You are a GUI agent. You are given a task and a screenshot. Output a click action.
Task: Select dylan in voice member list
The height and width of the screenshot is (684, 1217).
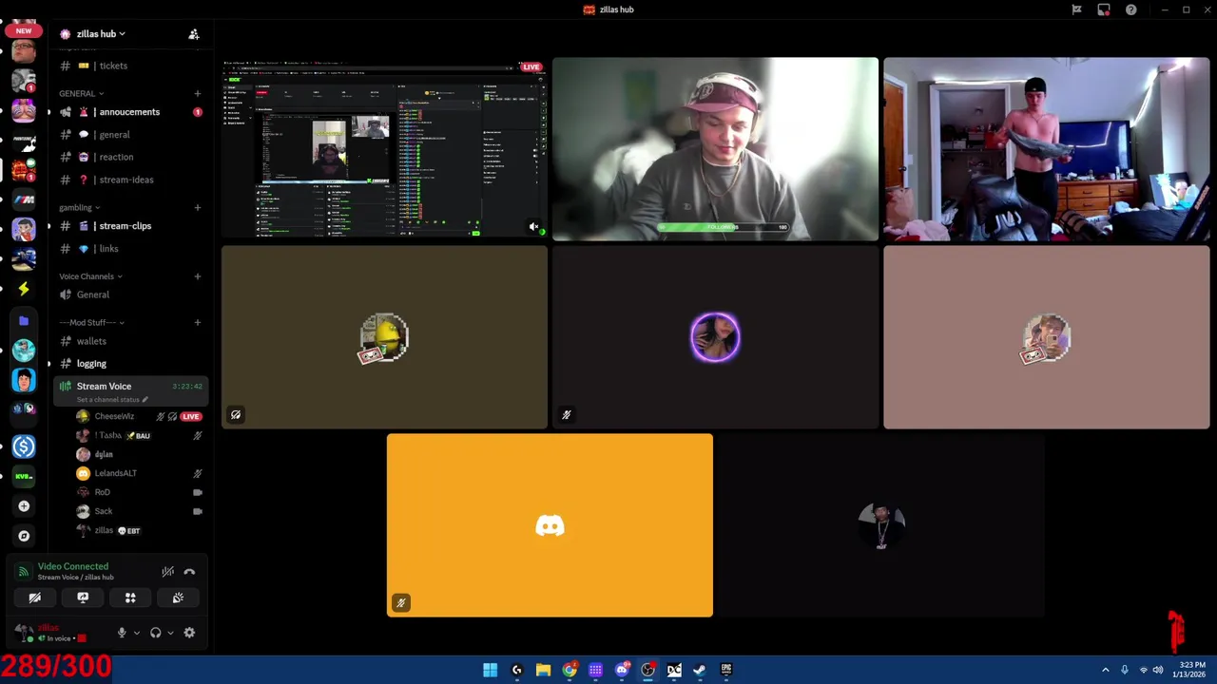pyautogui.click(x=140, y=454)
